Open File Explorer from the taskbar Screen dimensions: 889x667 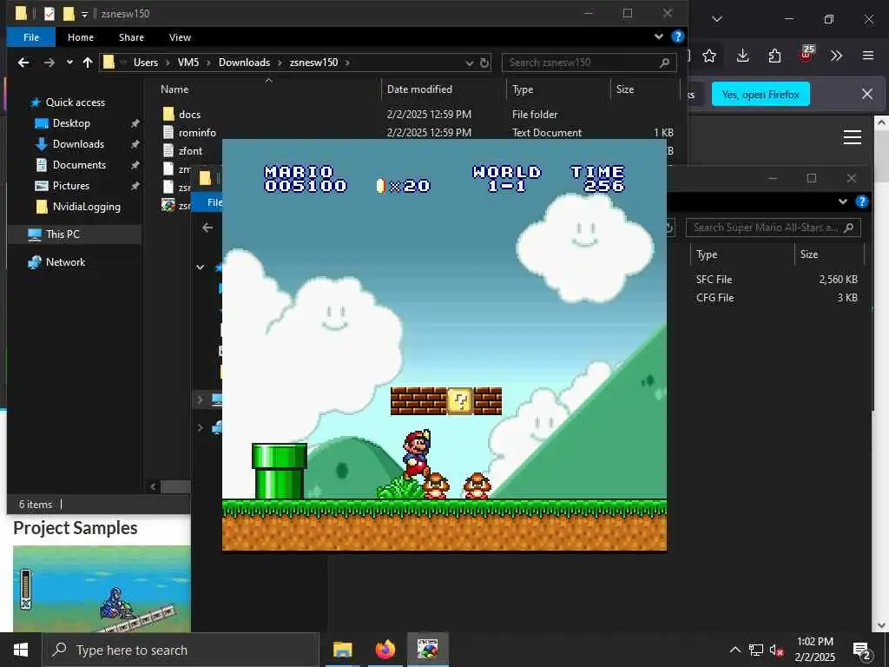(342, 650)
